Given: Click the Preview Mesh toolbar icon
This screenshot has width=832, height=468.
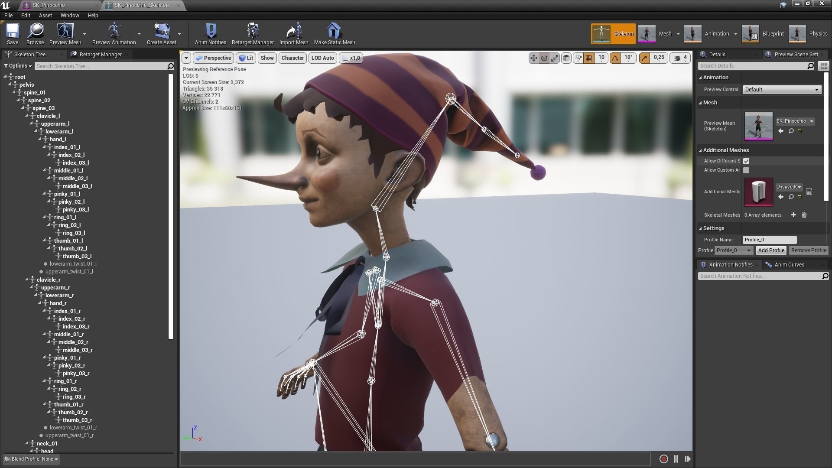Looking at the screenshot, I should tap(65, 34).
